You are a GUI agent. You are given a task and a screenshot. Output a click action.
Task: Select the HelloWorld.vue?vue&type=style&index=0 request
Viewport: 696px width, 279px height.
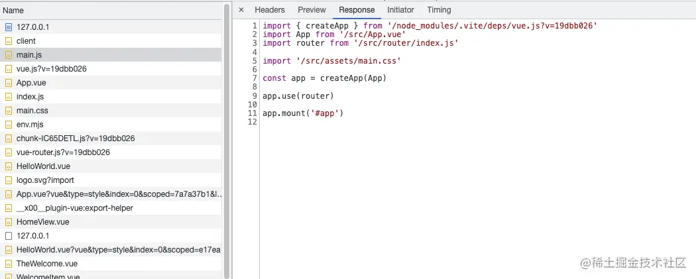pos(111,250)
